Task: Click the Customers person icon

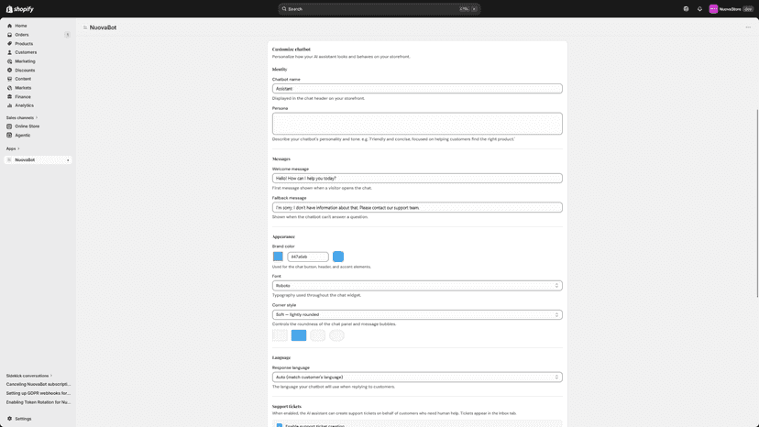Action: coord(9,52)
